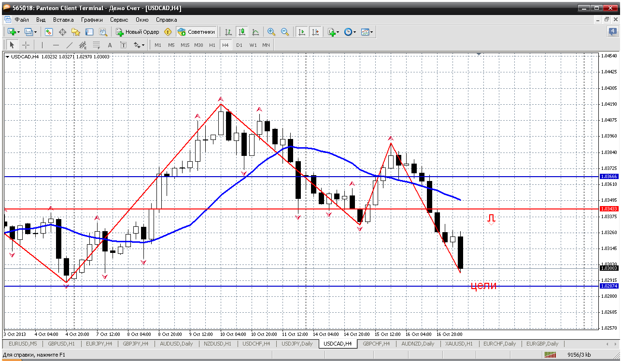Open the Strategy Tester magnifier icon
The width and height of the screenshot is (622, 361).
[103, 32]
